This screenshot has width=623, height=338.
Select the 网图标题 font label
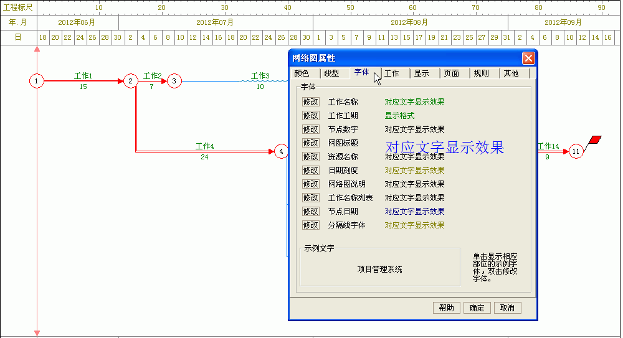343,143
